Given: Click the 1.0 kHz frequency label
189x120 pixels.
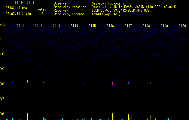Looking at the screenshot, I should [3, 54].
